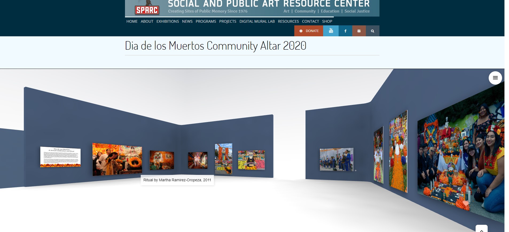Open the PROGRAMS menu
509x232 pixels.
pos(206,21)
